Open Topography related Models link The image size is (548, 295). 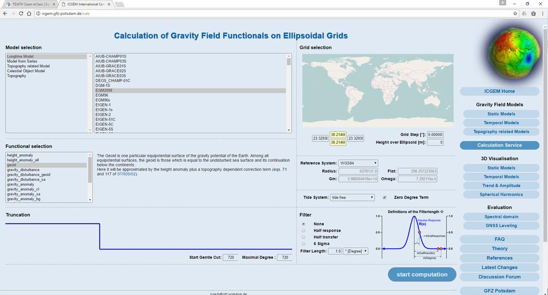pyautogui.click(x=501, y=131)
